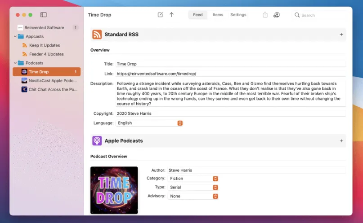Screen dimensions: 363x223
Task: Click the Apple Podcasts heading text
Action: click(124, 140)
